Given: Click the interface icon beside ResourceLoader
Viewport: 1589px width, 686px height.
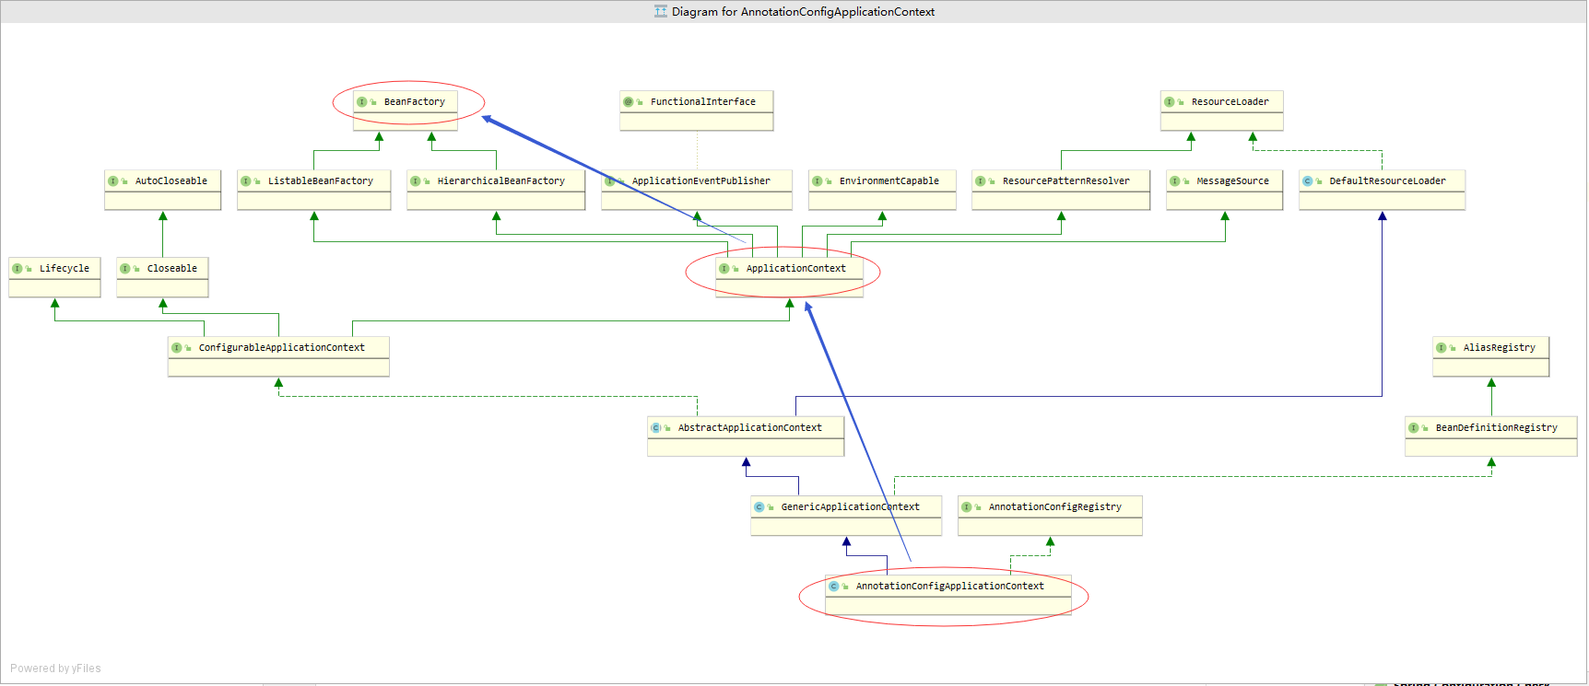Looking at the screenshot, I should (1170, 102).
